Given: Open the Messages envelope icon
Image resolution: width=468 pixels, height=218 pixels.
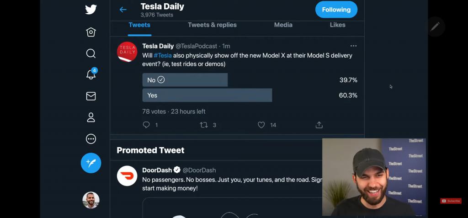Looking at the screenshot, I should (x=91, y=96).
